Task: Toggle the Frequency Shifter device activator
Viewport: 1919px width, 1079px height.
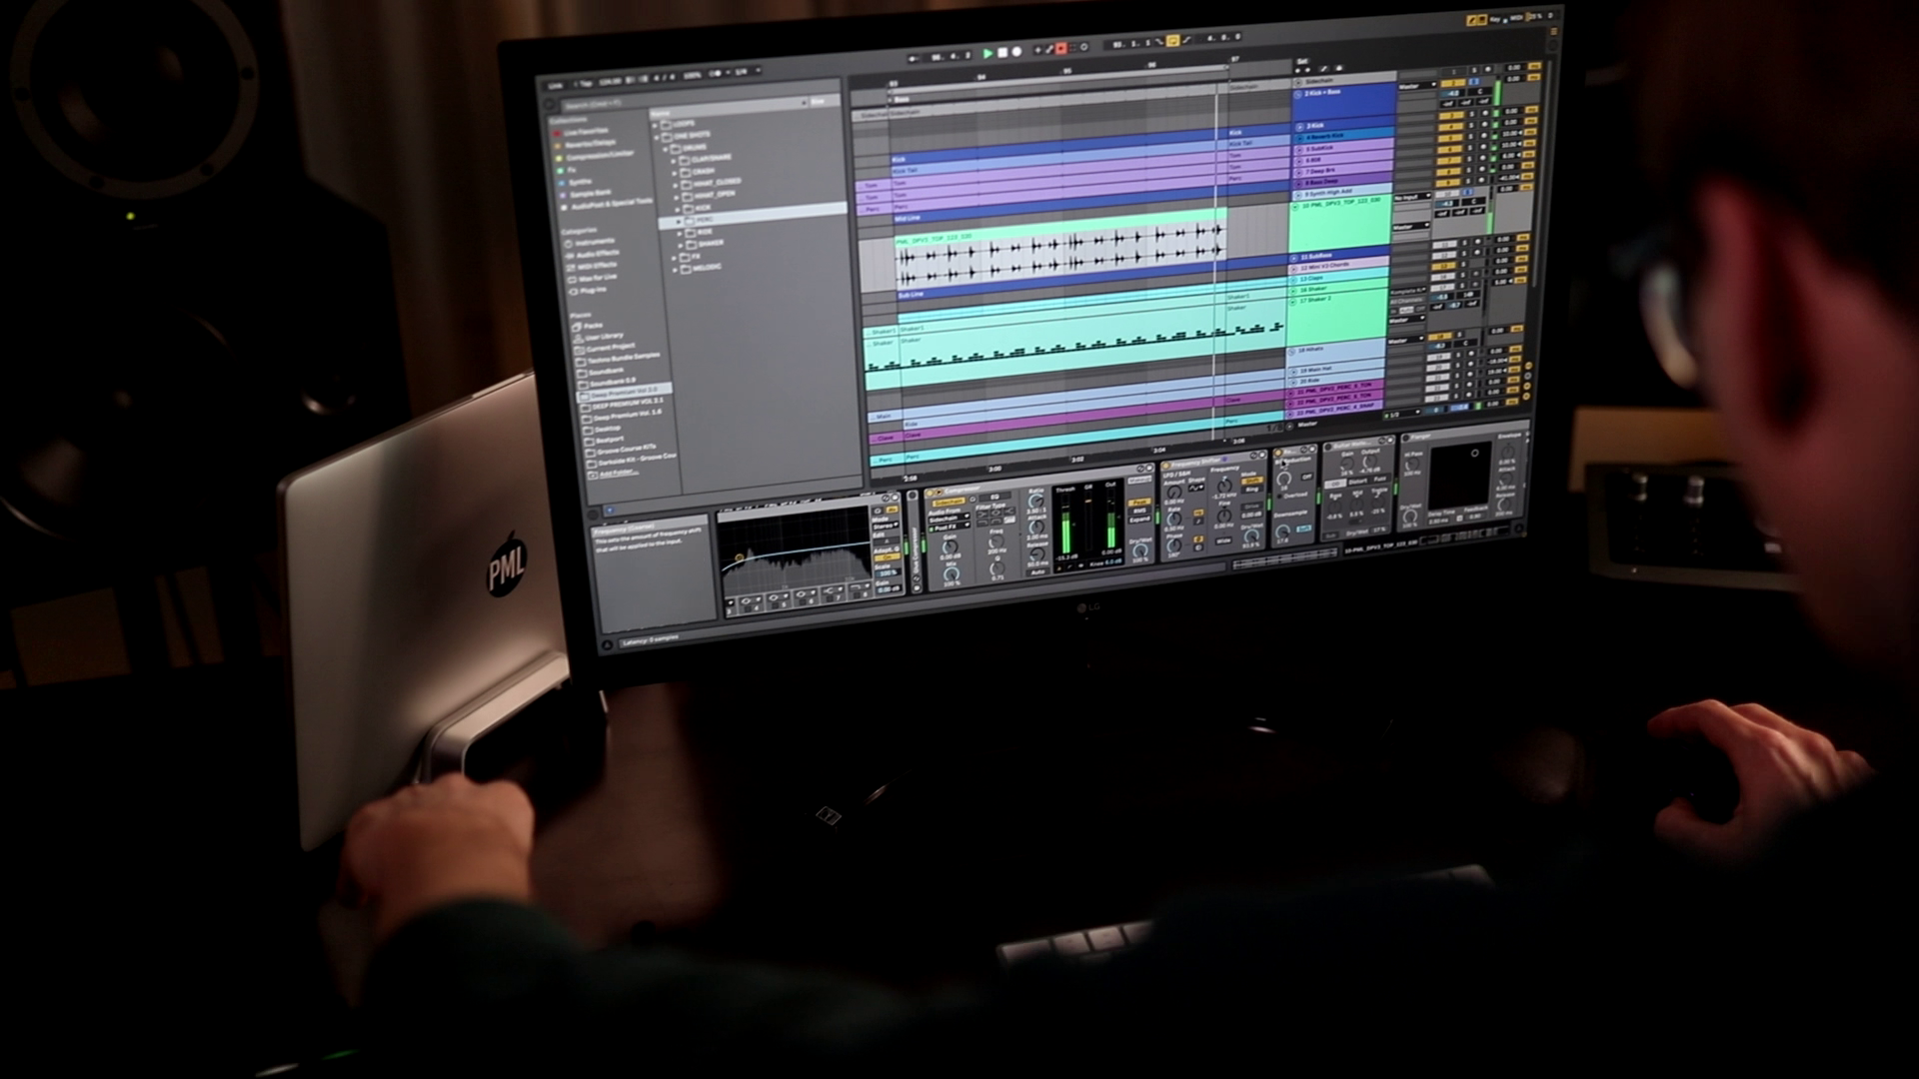Action: pos(1165,466)
